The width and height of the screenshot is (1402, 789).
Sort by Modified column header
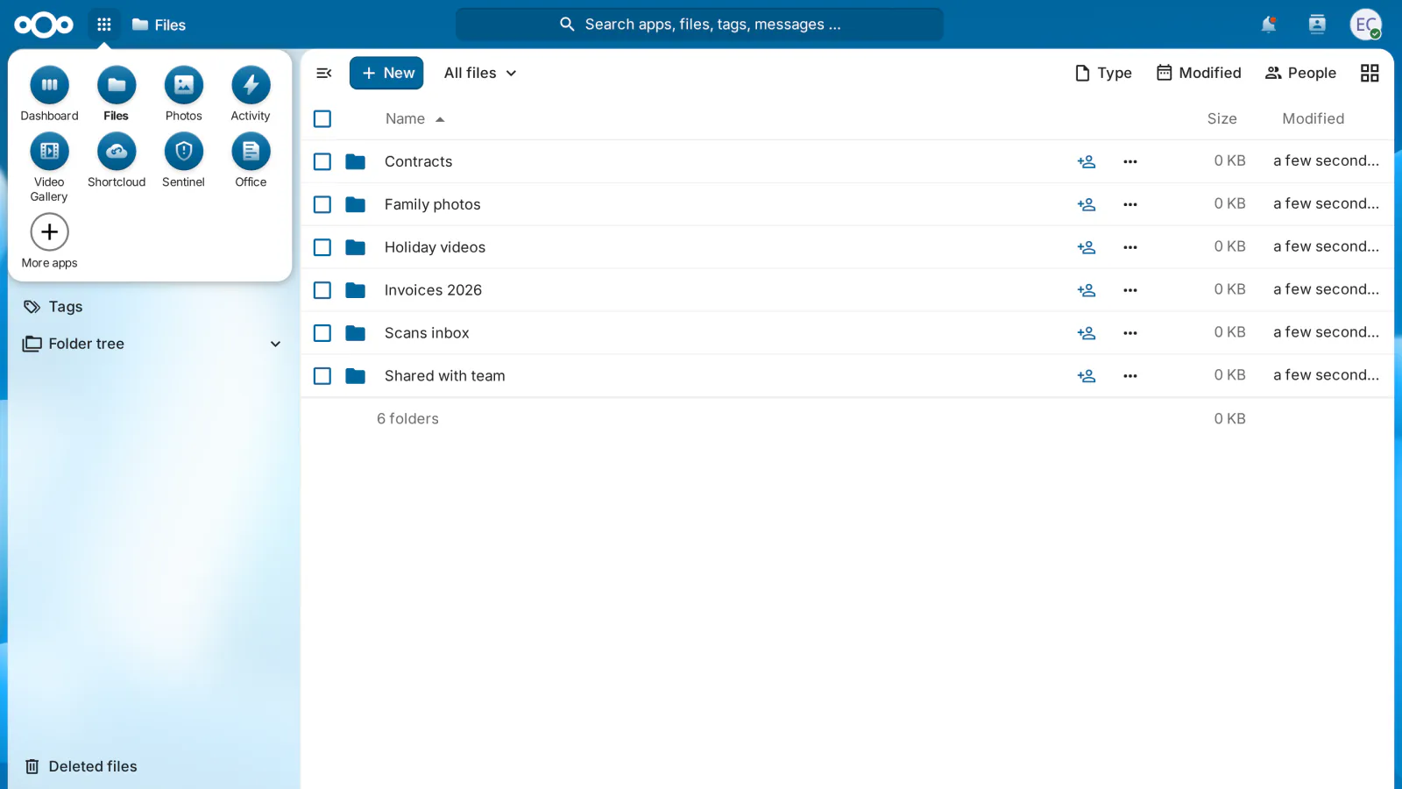click(x=1313, y=118)
